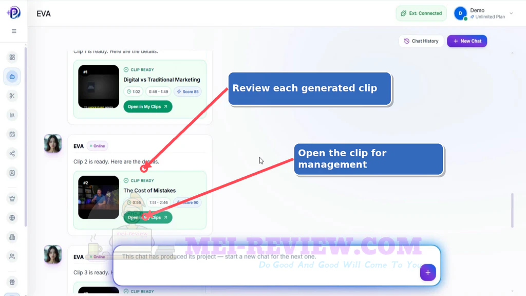Click the title "Digital vs Traditional Marketing"
This screenshot has height=296, width=526.
162,80
